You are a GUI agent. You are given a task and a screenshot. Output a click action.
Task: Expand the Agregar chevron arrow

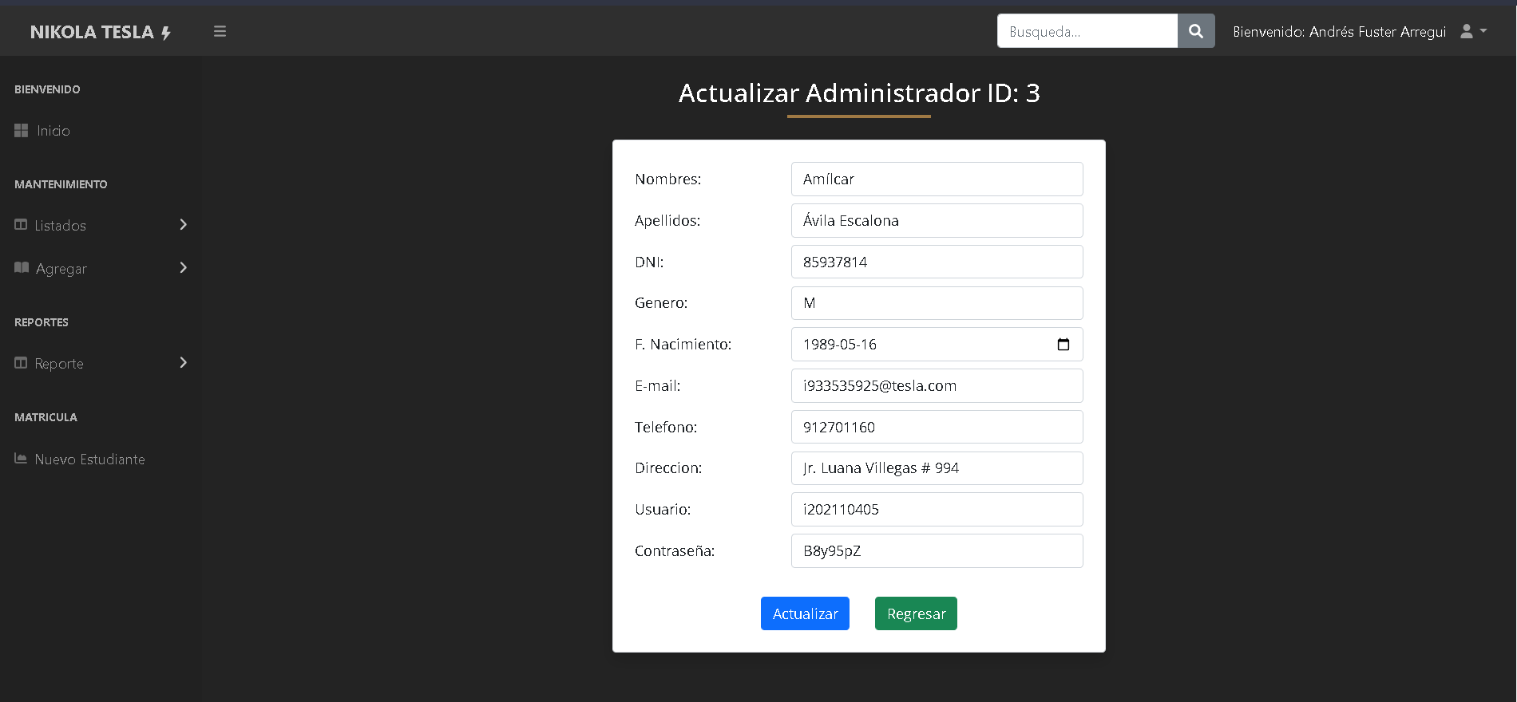click(184, 267)
